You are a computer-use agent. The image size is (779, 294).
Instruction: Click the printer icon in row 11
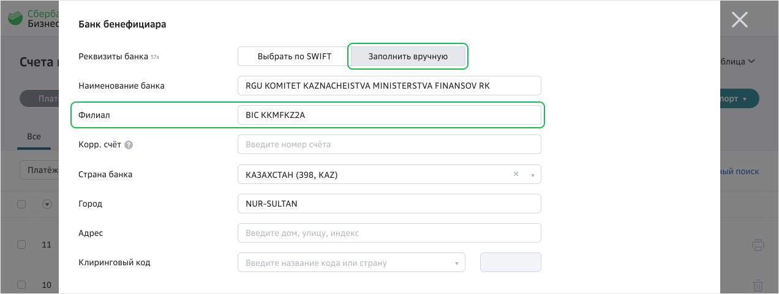point(758,245)
